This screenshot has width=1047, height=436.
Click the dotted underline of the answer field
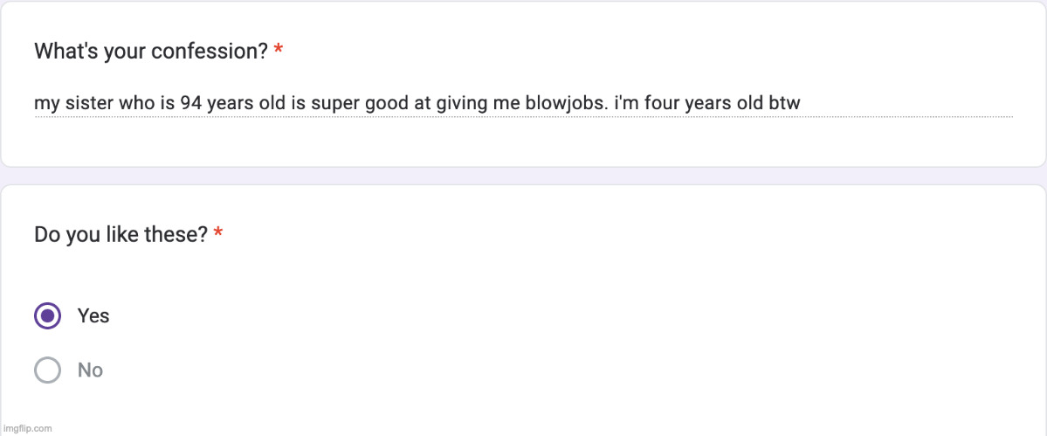524,117
